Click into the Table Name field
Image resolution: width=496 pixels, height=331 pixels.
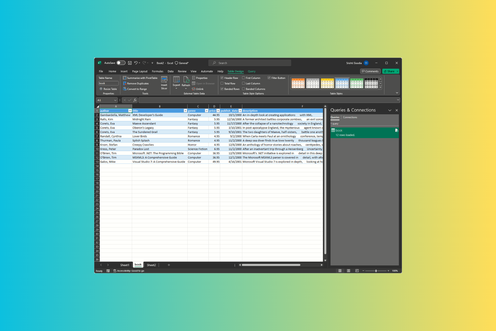108,83
